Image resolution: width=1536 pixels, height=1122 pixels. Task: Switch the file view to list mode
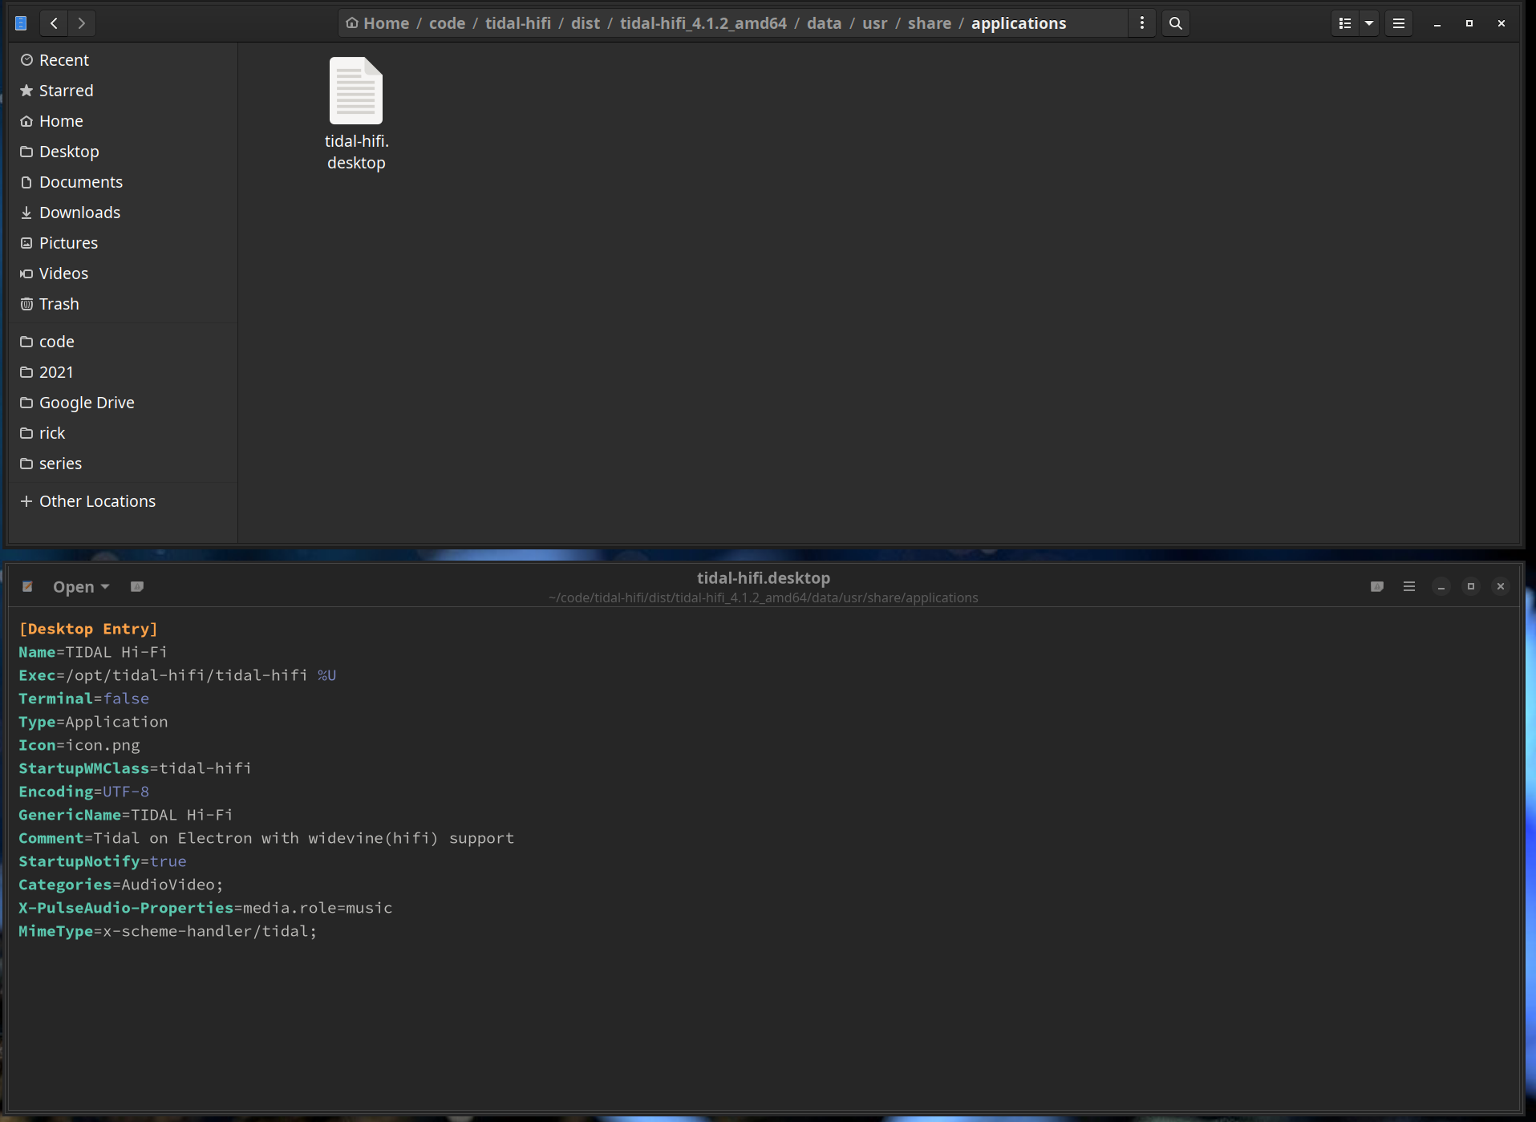1343,22
